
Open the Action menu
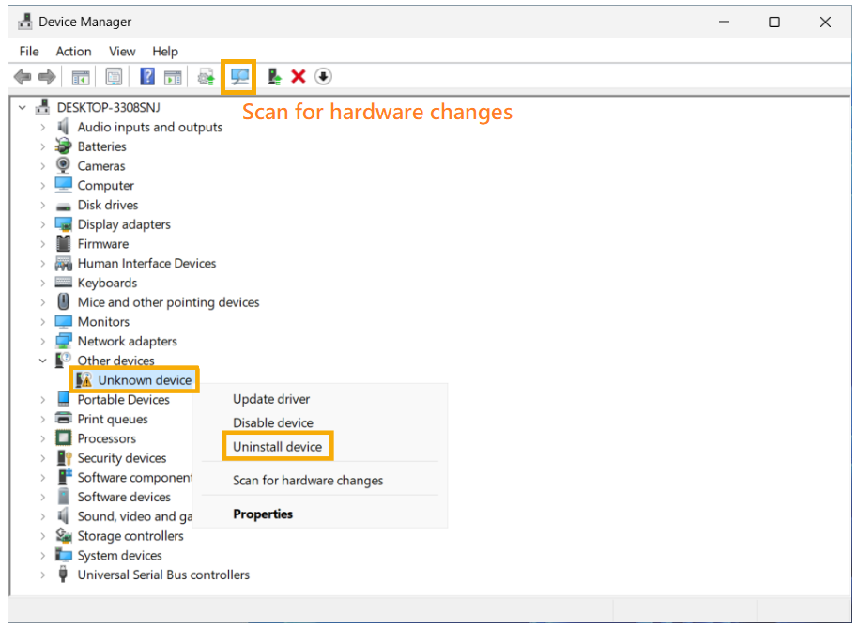(x=73, y=52)
